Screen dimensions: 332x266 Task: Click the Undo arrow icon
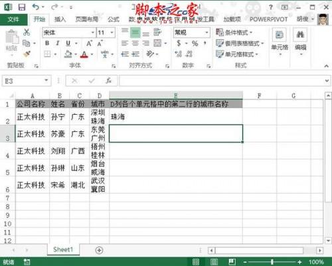(x=36, y=7)
